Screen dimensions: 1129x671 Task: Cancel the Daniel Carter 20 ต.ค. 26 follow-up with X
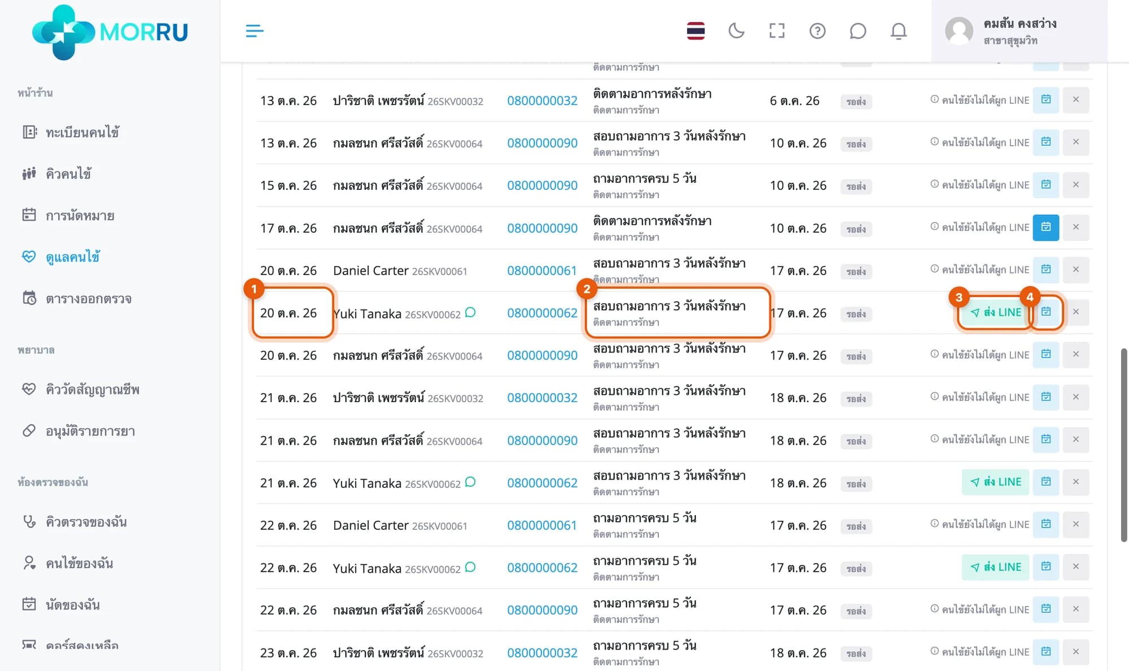point(1076,269)
